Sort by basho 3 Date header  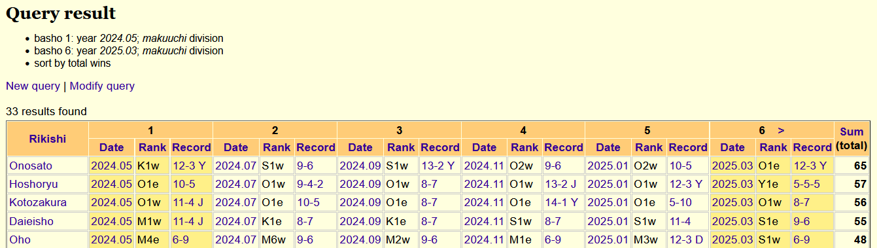(360, 147)
